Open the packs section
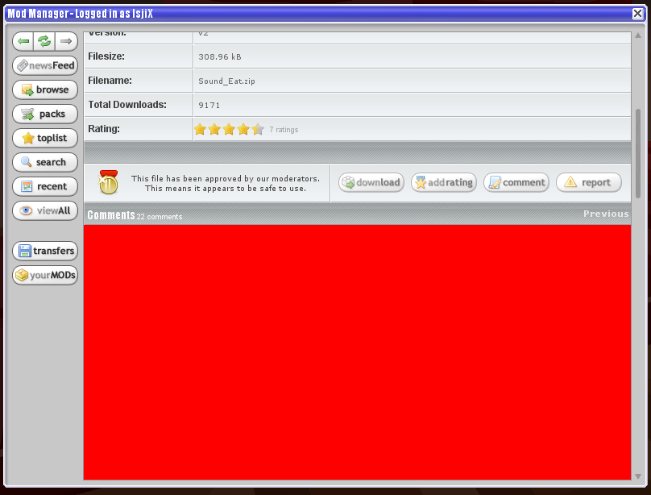This screenshot has width=651, height=495. click(x=45, y=114)
